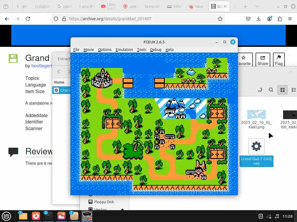Image resolution: width=297 pixels, height=222 pixels.
Task: Switch to the Google blank tab
Action: (65, 6)
